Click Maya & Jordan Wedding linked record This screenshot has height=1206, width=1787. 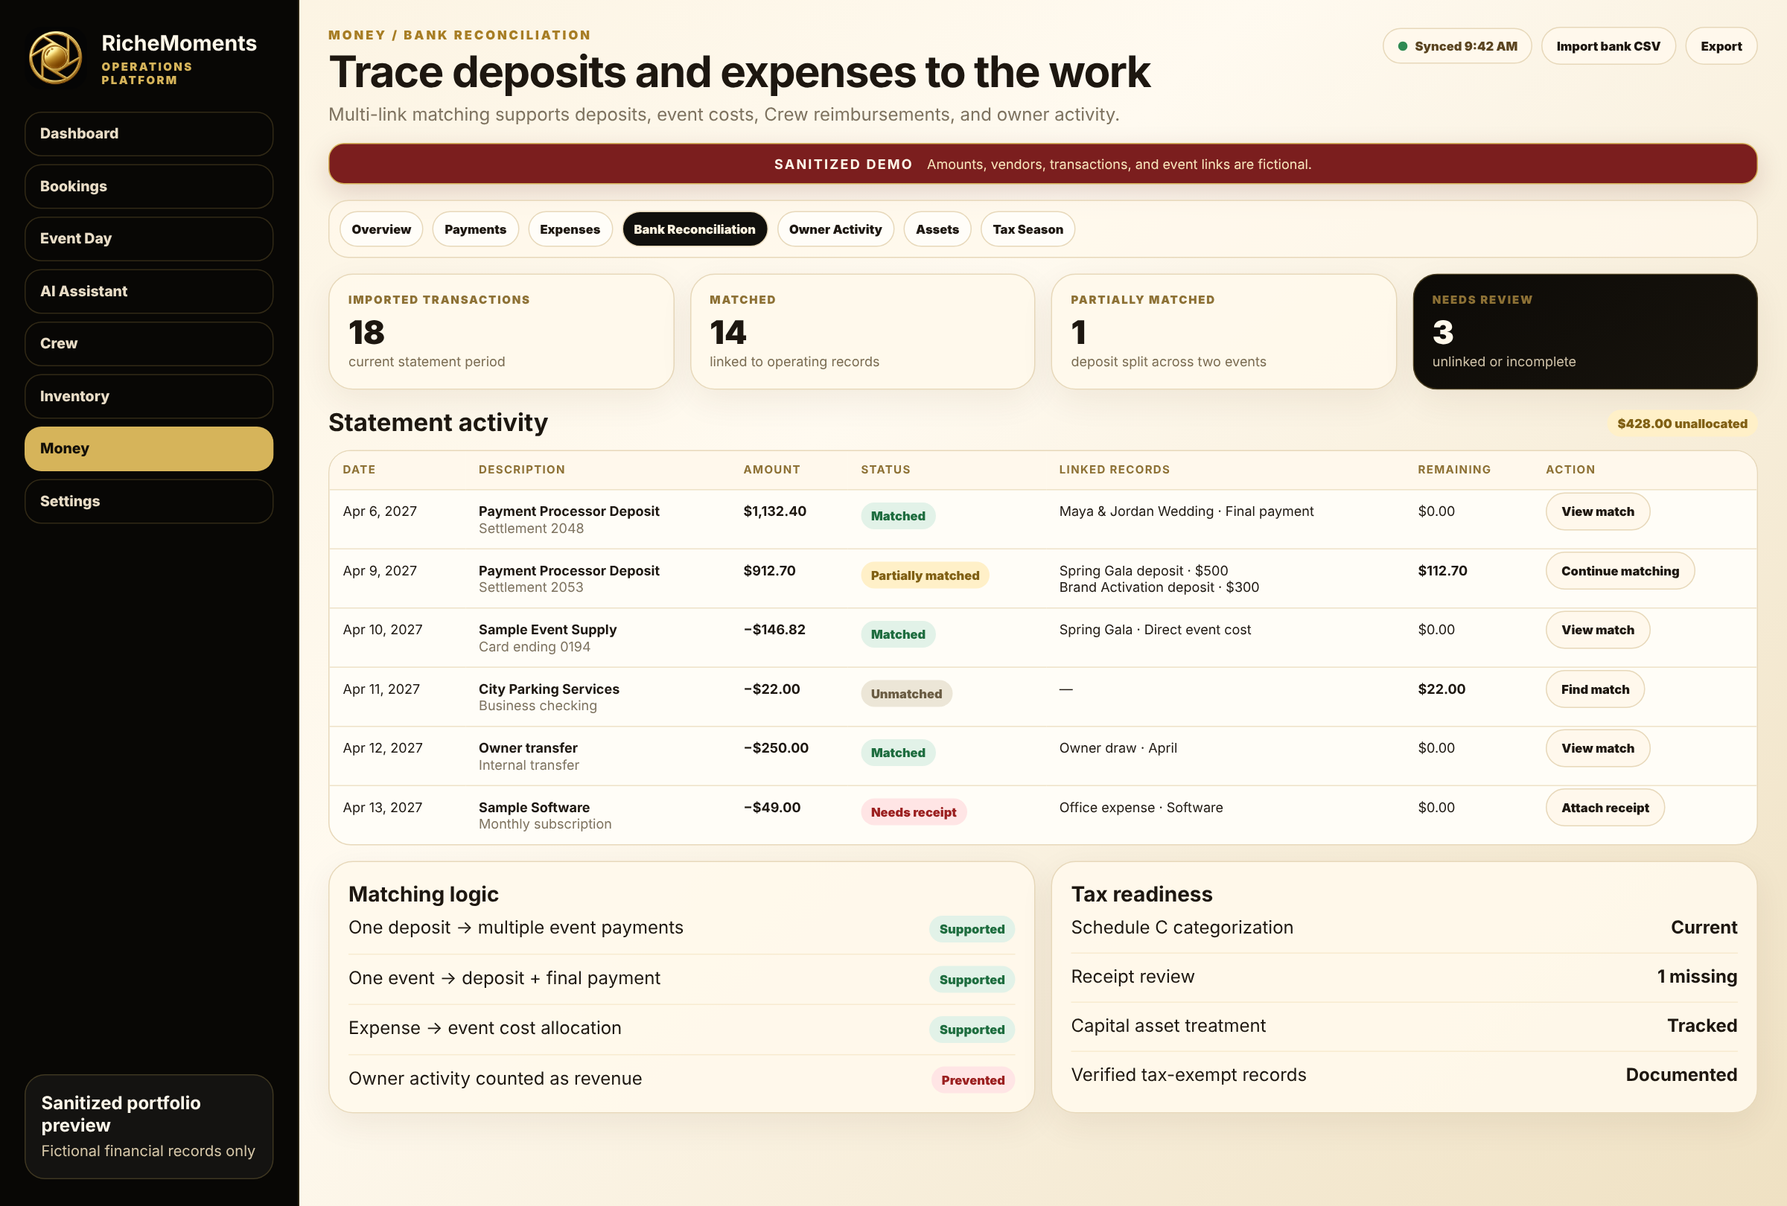1185,511
